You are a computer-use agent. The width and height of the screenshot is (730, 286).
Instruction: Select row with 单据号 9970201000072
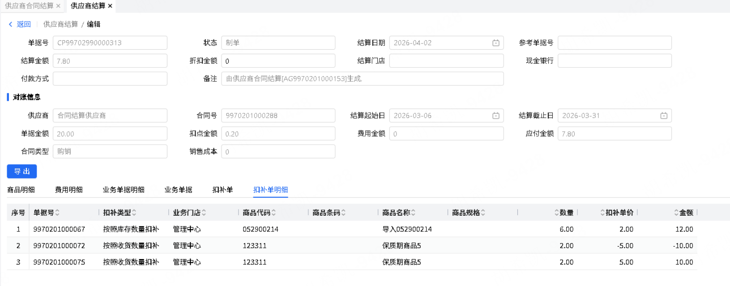coord(352,246)
